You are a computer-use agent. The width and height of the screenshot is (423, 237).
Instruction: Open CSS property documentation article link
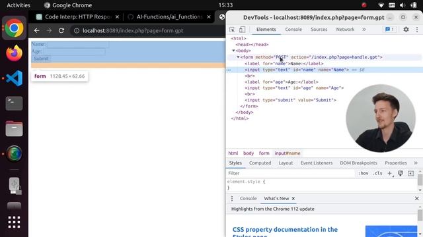(x=285, y=232)
